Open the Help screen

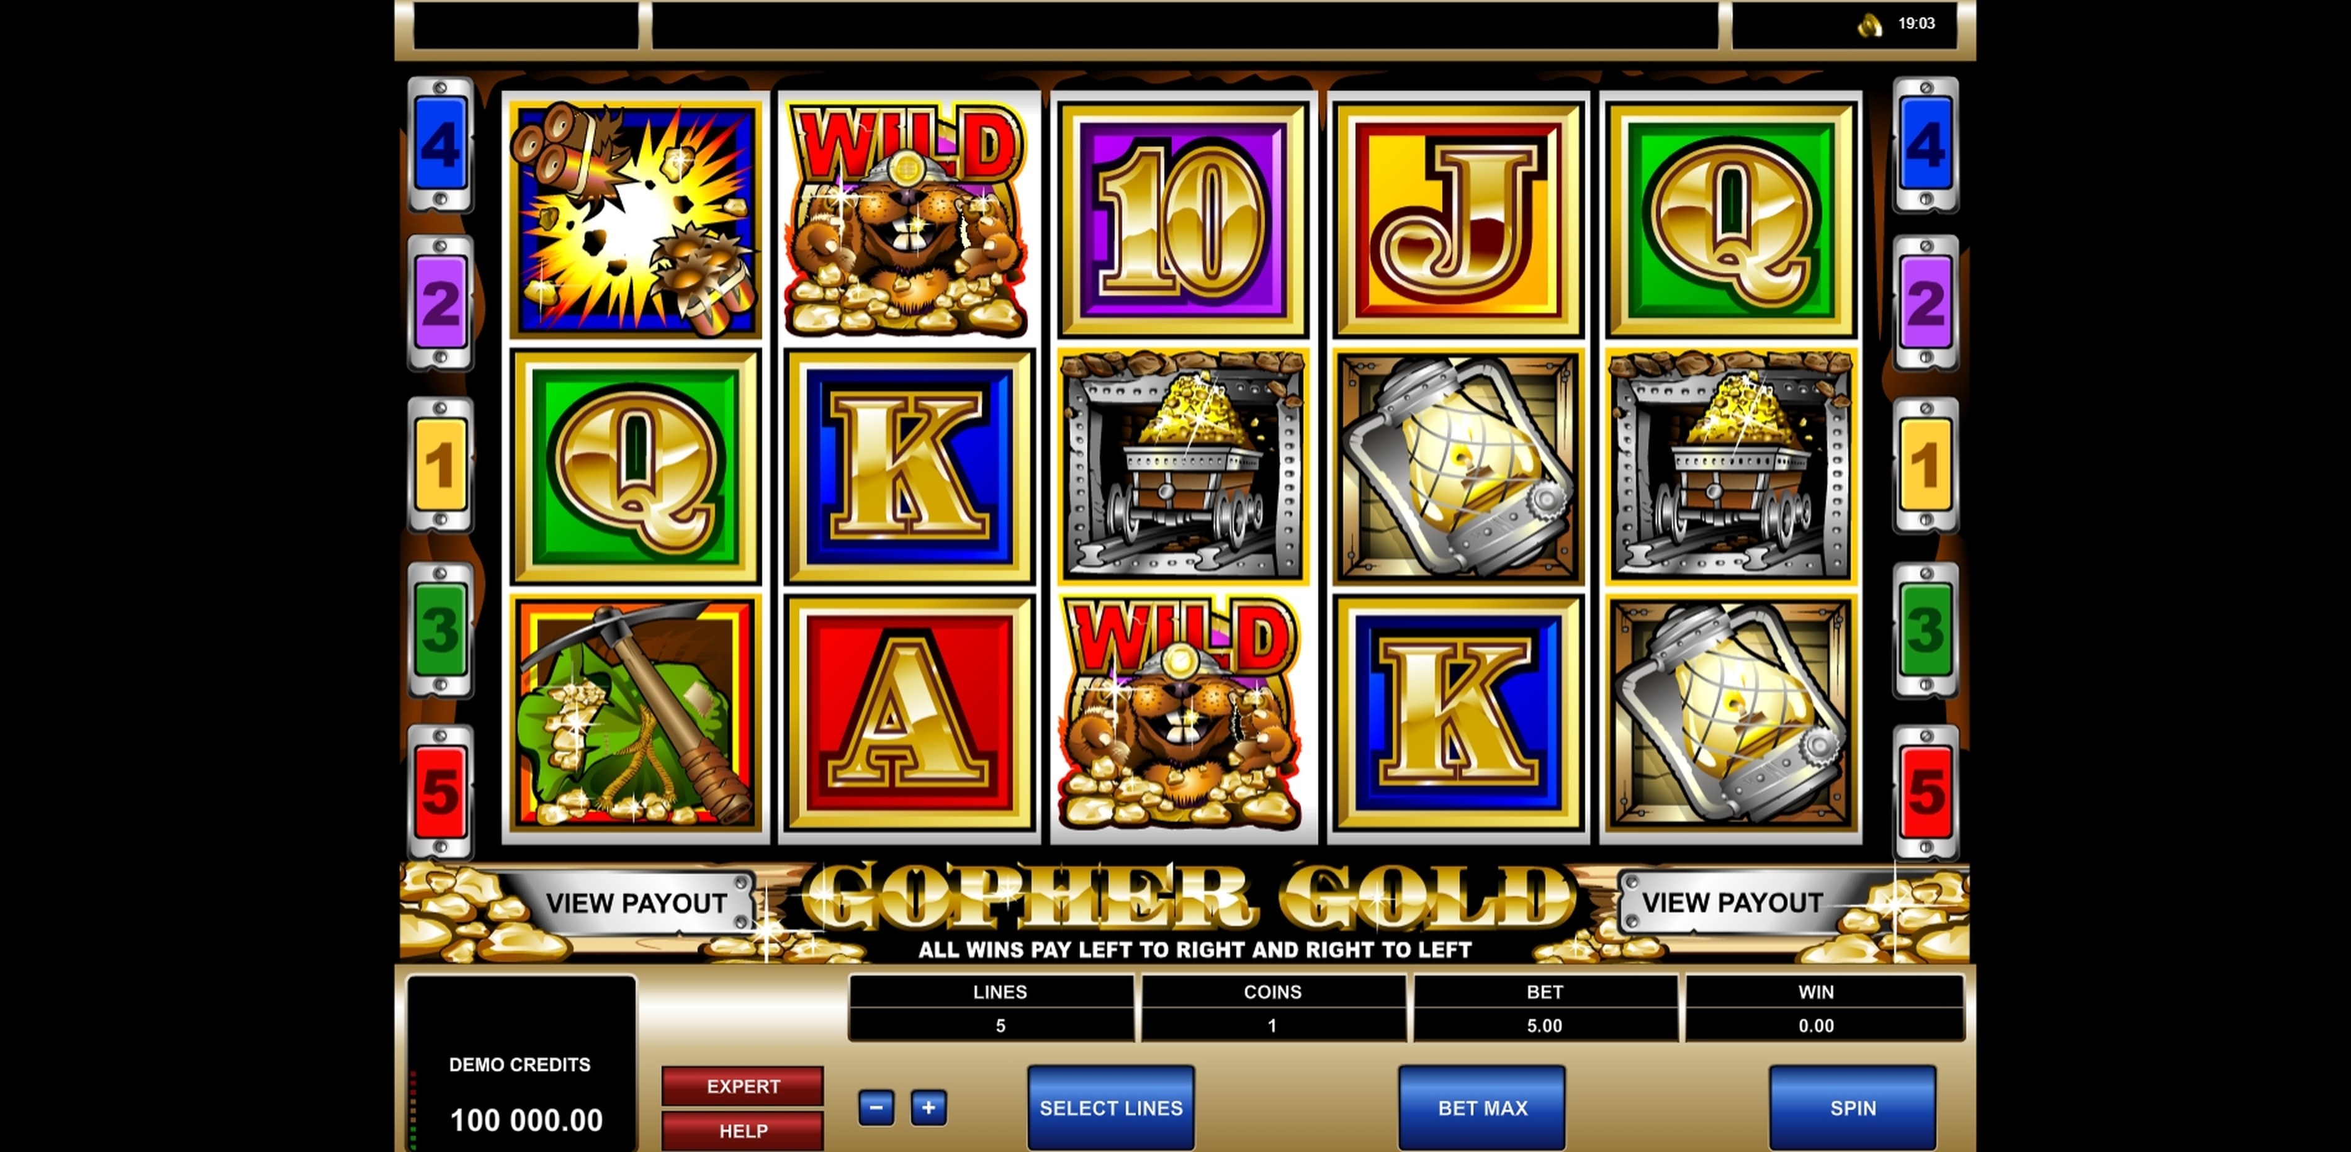coord(743,1131)
